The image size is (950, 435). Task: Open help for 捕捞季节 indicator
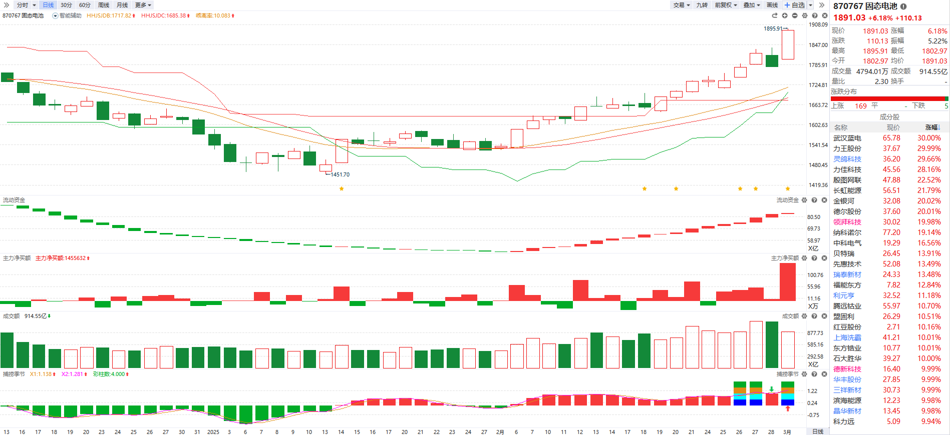[x=814, y=374]
